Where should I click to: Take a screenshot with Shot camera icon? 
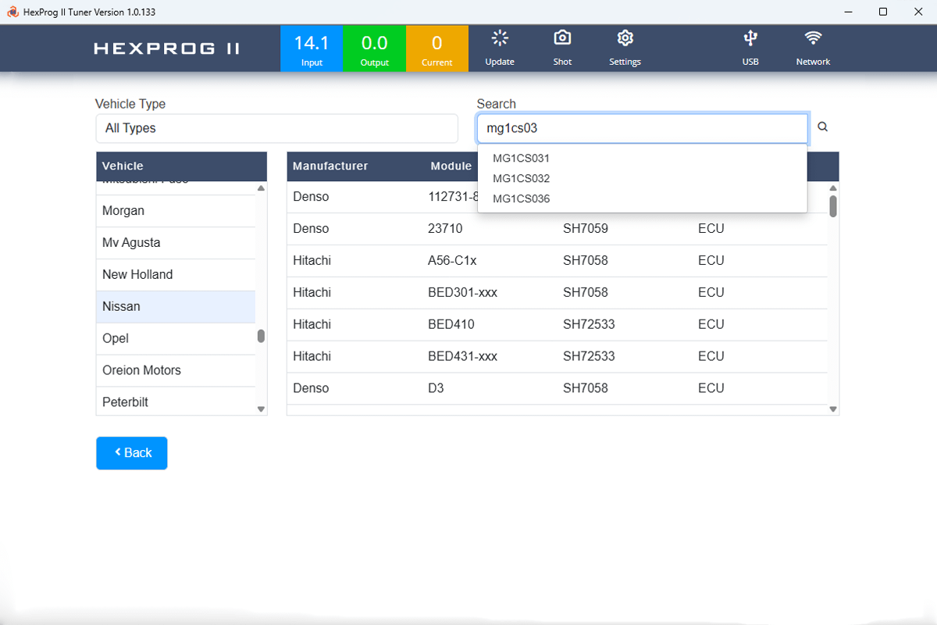(x=562, y=38)
